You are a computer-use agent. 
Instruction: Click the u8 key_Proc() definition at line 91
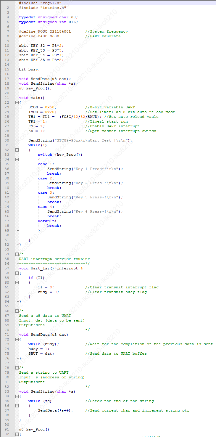point(34,429)
